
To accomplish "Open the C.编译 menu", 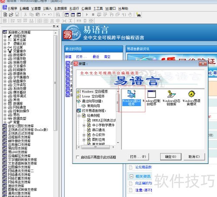I will [86, 9].
